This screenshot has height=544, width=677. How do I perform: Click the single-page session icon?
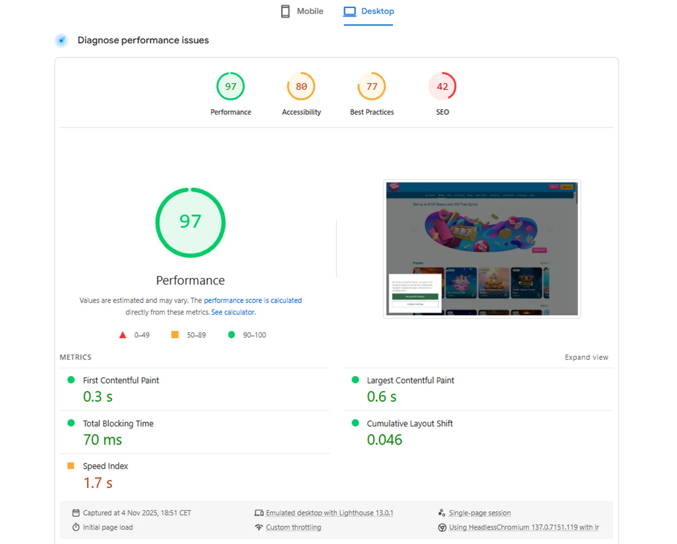coord(442,512)
